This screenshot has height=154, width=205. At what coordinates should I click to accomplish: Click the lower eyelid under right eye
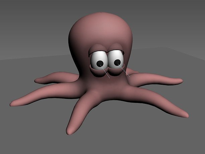coord(117,70)
